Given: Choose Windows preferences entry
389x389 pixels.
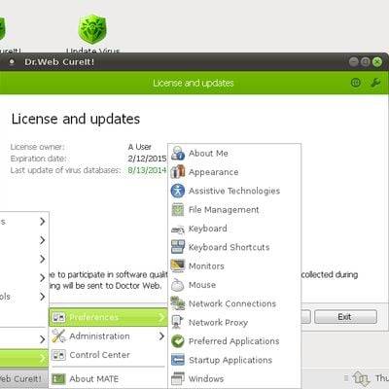Looking at the screenshot, I should 234,378.
